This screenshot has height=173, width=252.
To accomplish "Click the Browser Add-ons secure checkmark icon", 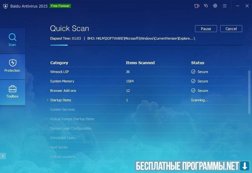I will click(x=193, y=91).
